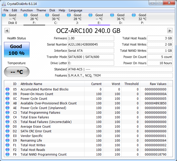
Task: Select the Disk 0 status orb
Action: pyautogui.click(x=4, y=15)
